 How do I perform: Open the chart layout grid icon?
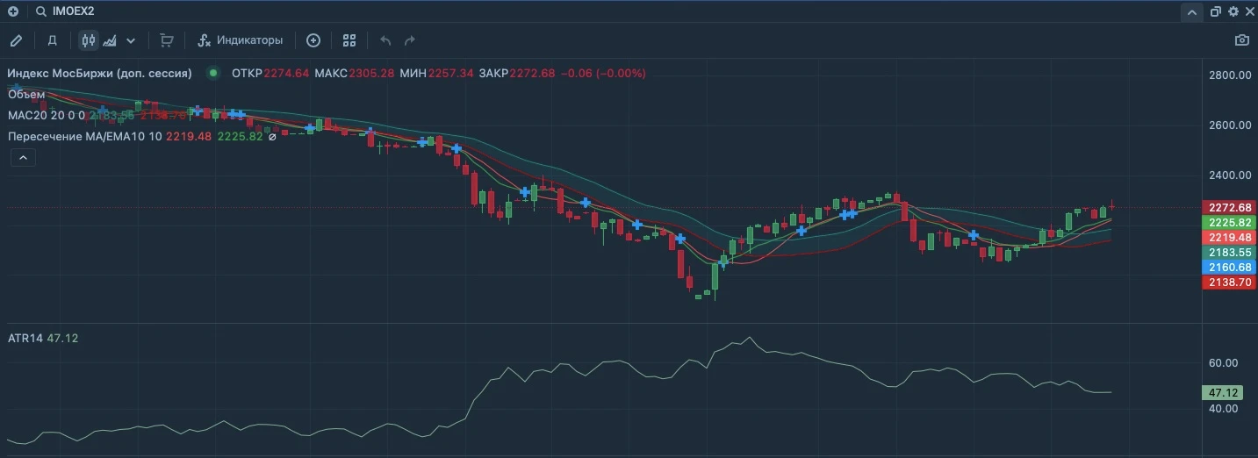tap(349, 40)
